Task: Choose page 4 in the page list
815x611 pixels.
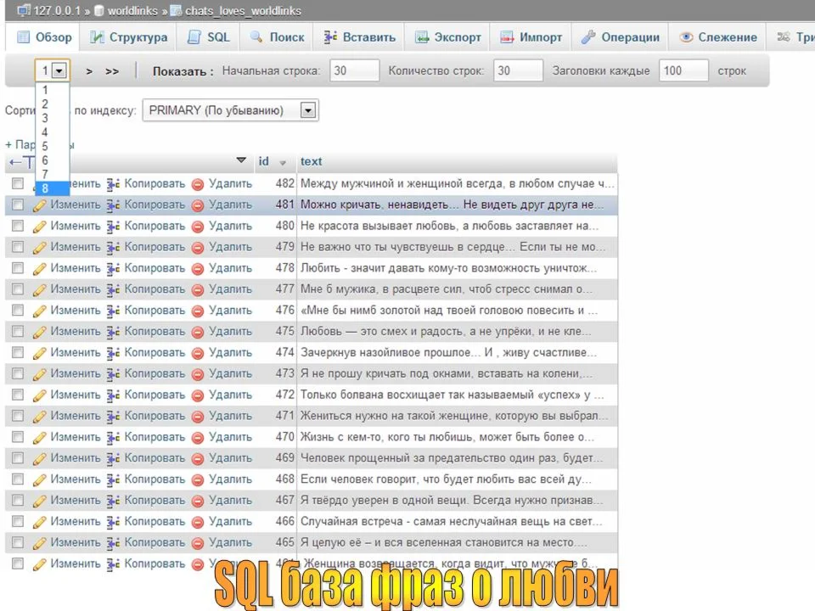Action: click(x=52, y=132)
